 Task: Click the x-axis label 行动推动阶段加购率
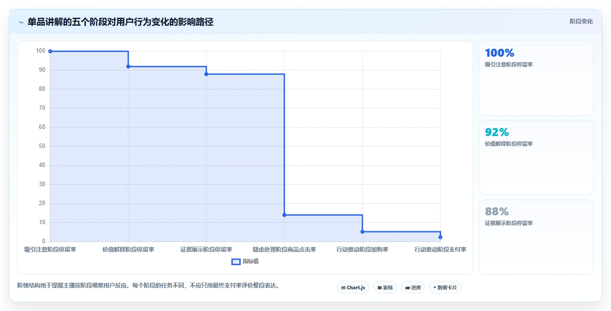[x=362, y=249]
